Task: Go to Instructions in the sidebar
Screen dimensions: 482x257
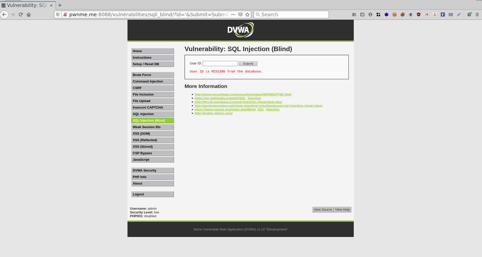Action: click(152, 58)
